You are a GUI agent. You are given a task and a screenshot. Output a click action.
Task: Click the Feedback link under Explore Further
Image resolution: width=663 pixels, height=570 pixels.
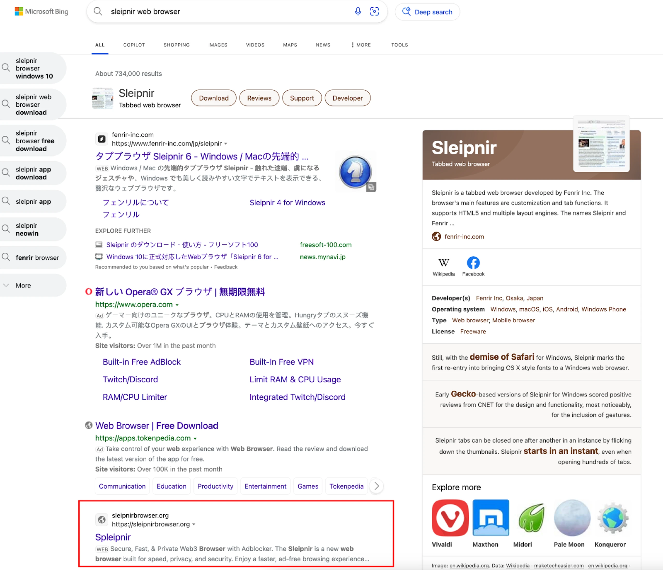pyautogui.click(x=226, y=267)
